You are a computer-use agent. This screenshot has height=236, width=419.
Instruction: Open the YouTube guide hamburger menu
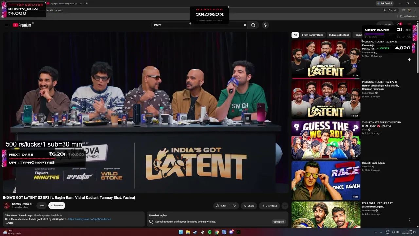(x=6, y=25)
